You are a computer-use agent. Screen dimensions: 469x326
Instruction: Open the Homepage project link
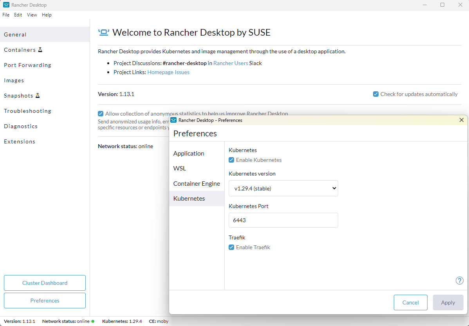[x=161, y=72]
